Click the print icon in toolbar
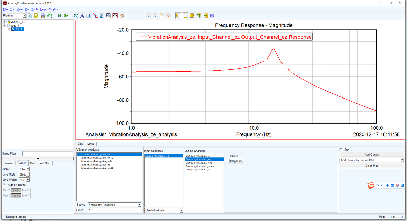Image resolution: width=407 pixels, height=221 pixels. [x=43, y=16]
